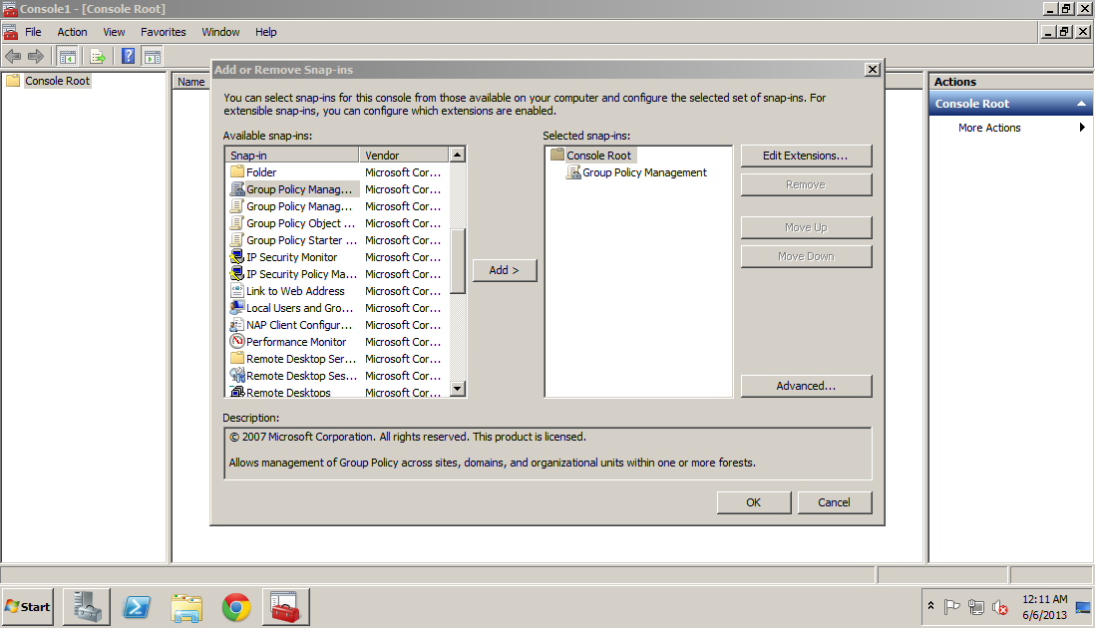Open the View menu
This screenshot has width=1095, height=628.
pyautogui.click(x=114, y=32)
